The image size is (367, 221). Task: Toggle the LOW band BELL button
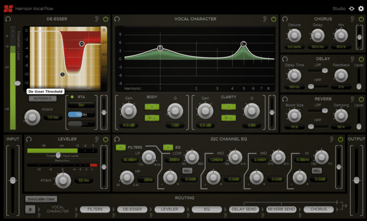click(187, 170)
